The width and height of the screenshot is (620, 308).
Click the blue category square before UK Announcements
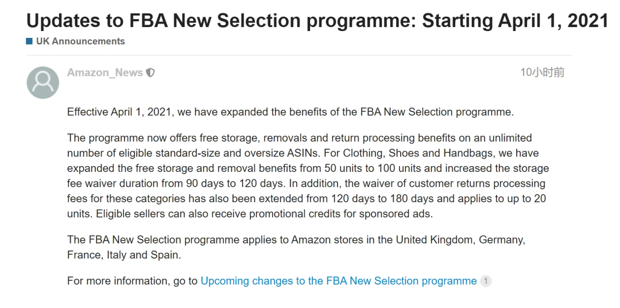tap(29, 41)
